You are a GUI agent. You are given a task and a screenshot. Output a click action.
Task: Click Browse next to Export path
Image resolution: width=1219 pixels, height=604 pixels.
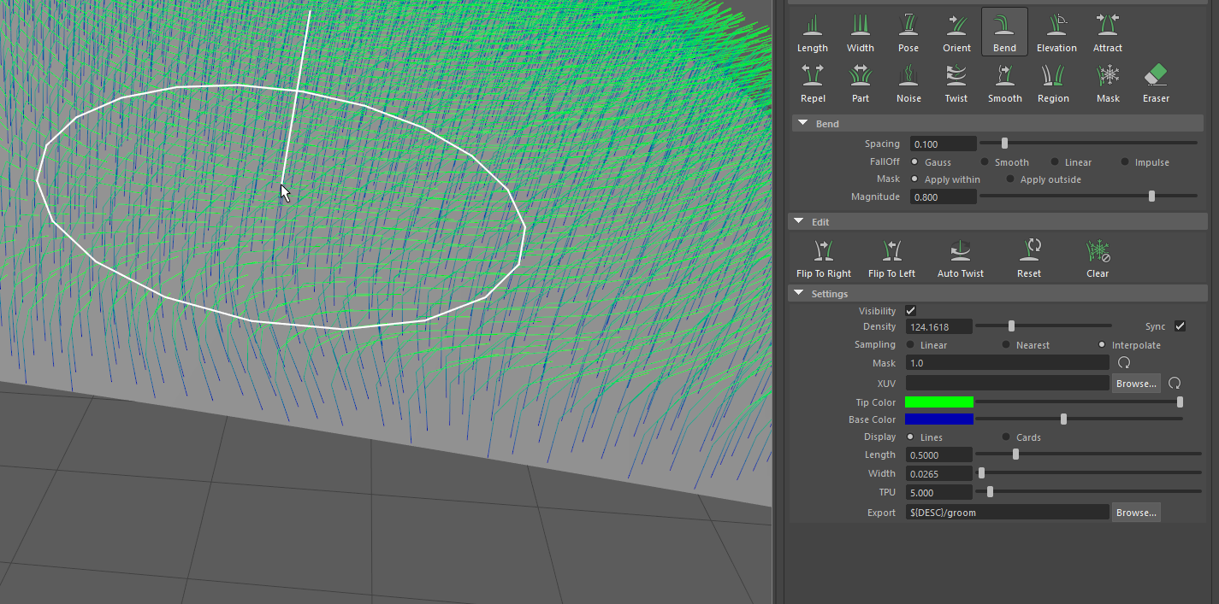(x=1135, y=512)
